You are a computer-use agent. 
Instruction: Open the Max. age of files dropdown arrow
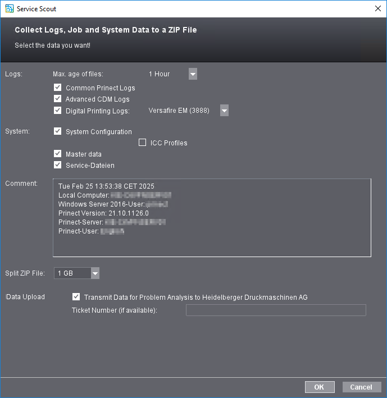[193, 74]
